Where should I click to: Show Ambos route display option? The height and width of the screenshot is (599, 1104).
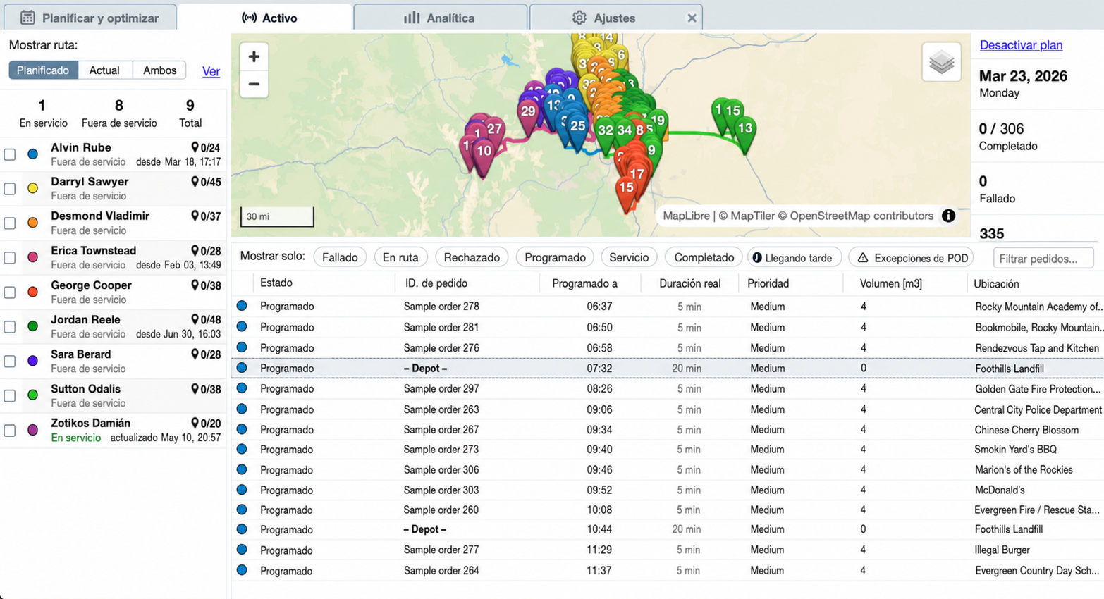[159, 70]
